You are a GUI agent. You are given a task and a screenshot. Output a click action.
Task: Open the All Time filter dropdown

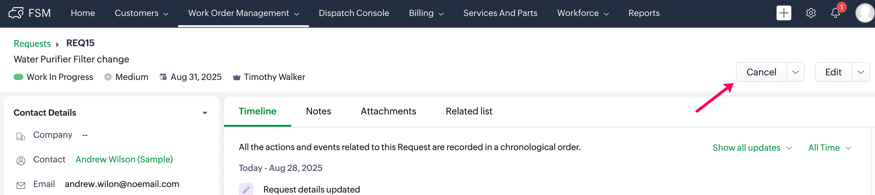[829, 148]
